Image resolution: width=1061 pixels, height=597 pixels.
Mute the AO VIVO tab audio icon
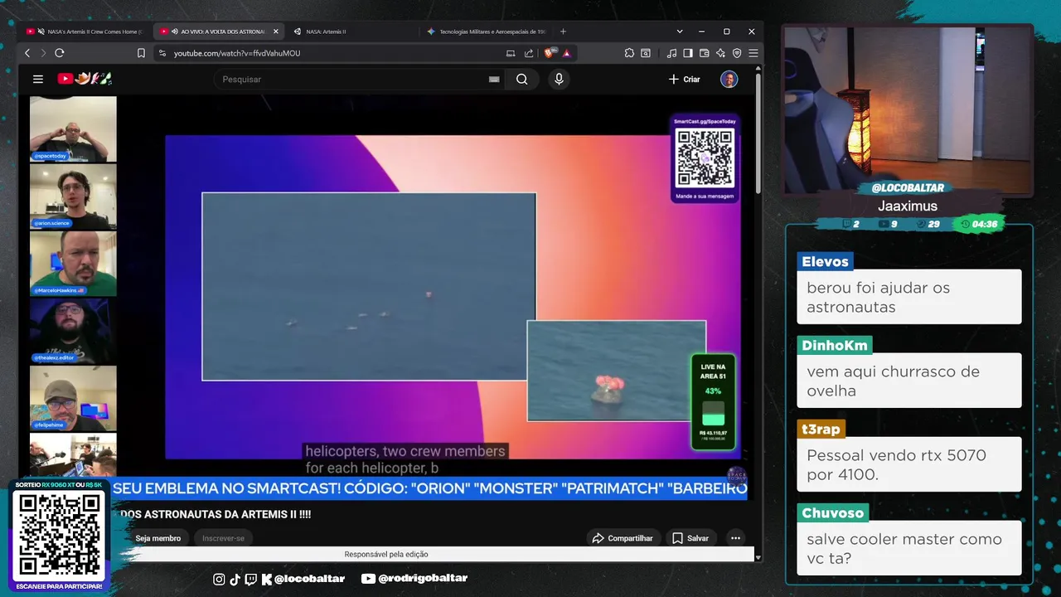click(x=175, y=32)
